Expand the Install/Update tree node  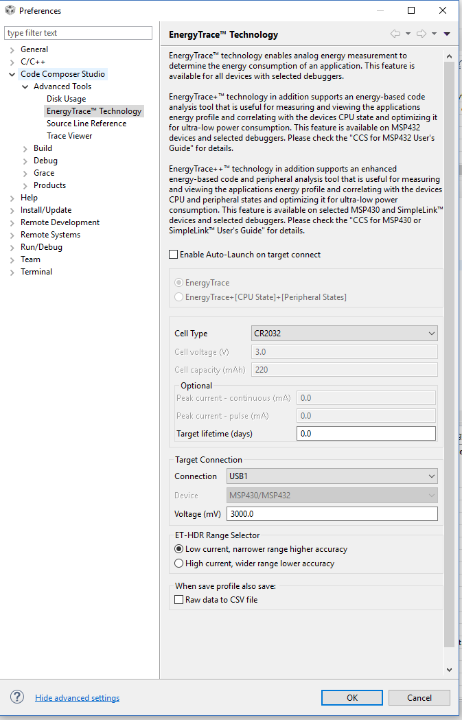[12, 210]
